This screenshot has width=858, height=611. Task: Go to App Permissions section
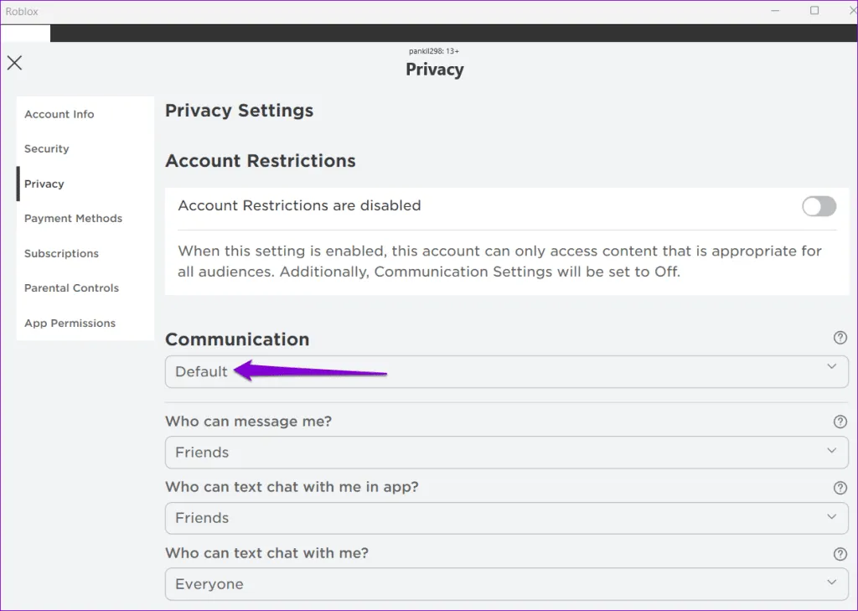pyautogui.click(x=70, y=324)
